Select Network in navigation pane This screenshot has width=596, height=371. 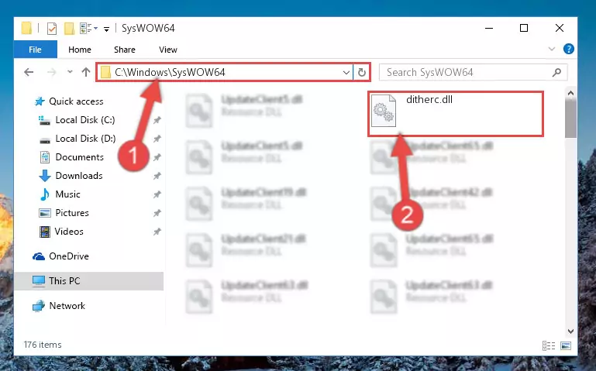(x=67, y=306)
